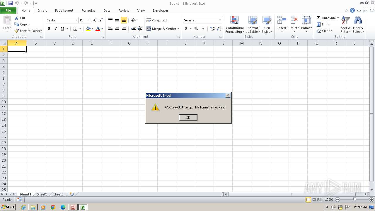
Task: Click the fill color paint bucket swatch
Action: (x=88, y=29)
